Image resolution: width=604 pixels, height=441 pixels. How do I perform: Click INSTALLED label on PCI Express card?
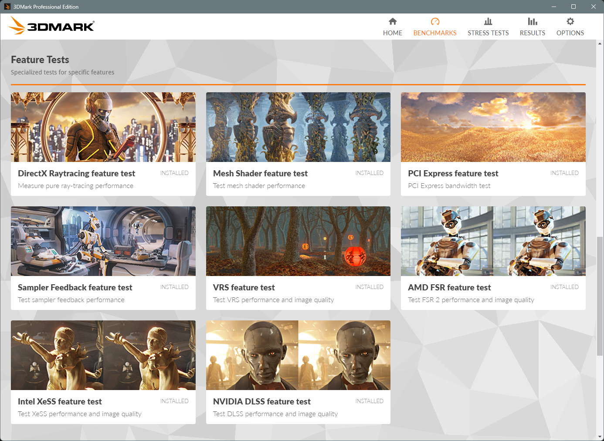tap(564, 173)
